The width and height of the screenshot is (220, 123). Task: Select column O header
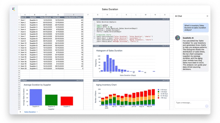pos(165,14)
